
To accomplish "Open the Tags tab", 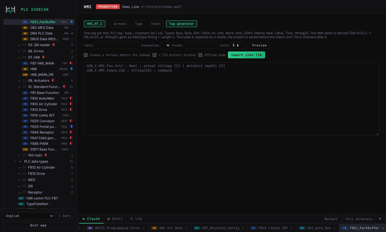I will tap(139, 24).
